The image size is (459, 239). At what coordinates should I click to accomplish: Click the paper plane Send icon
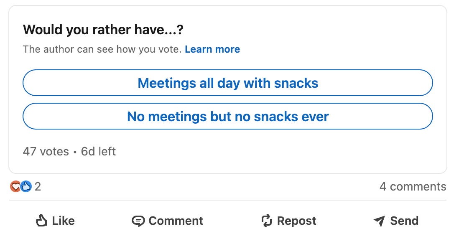pos(379,221)
